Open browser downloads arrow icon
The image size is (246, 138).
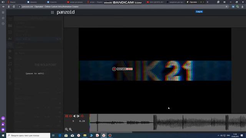point(243,7)
